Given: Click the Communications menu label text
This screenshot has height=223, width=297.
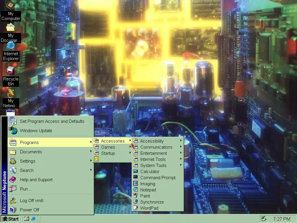Looking at the screenshot, I should coord(156,147).
